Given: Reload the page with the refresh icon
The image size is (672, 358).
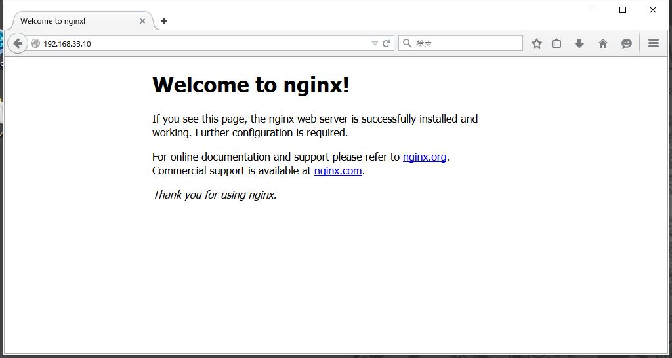Looking at the screenshot, I should 386,43.
